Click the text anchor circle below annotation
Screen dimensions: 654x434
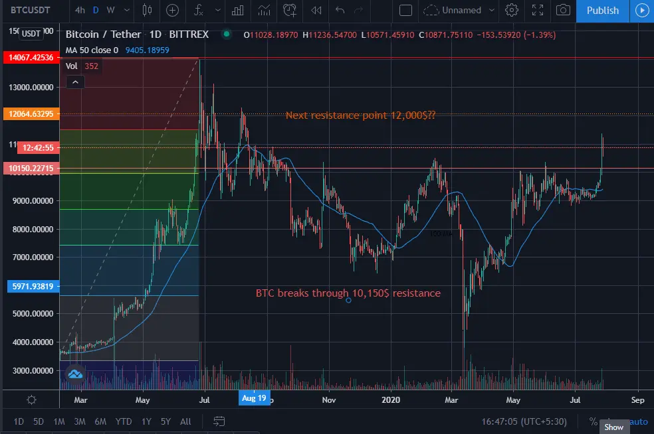[x=348, y=301]
